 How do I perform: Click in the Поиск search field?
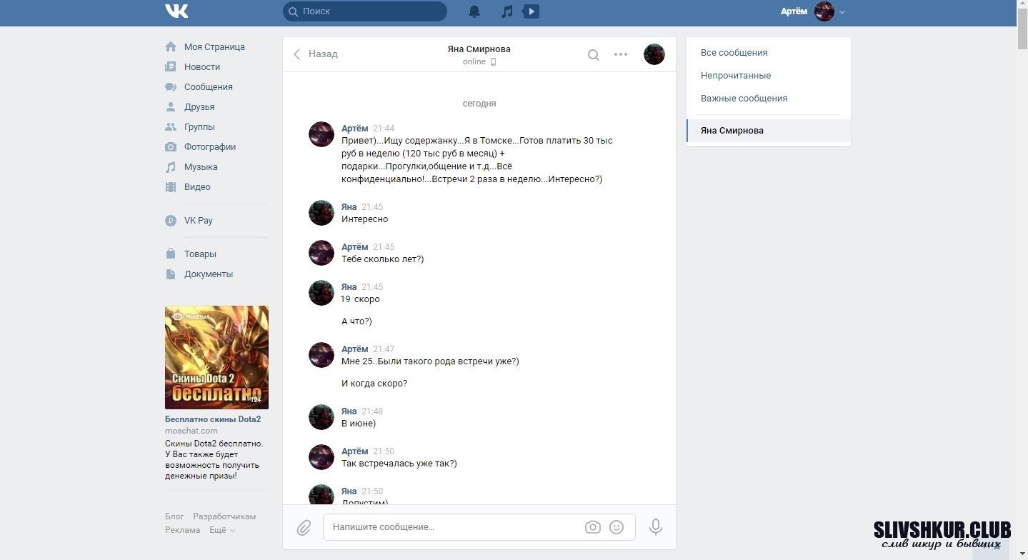pyautogui.click(x=365, y=11)
